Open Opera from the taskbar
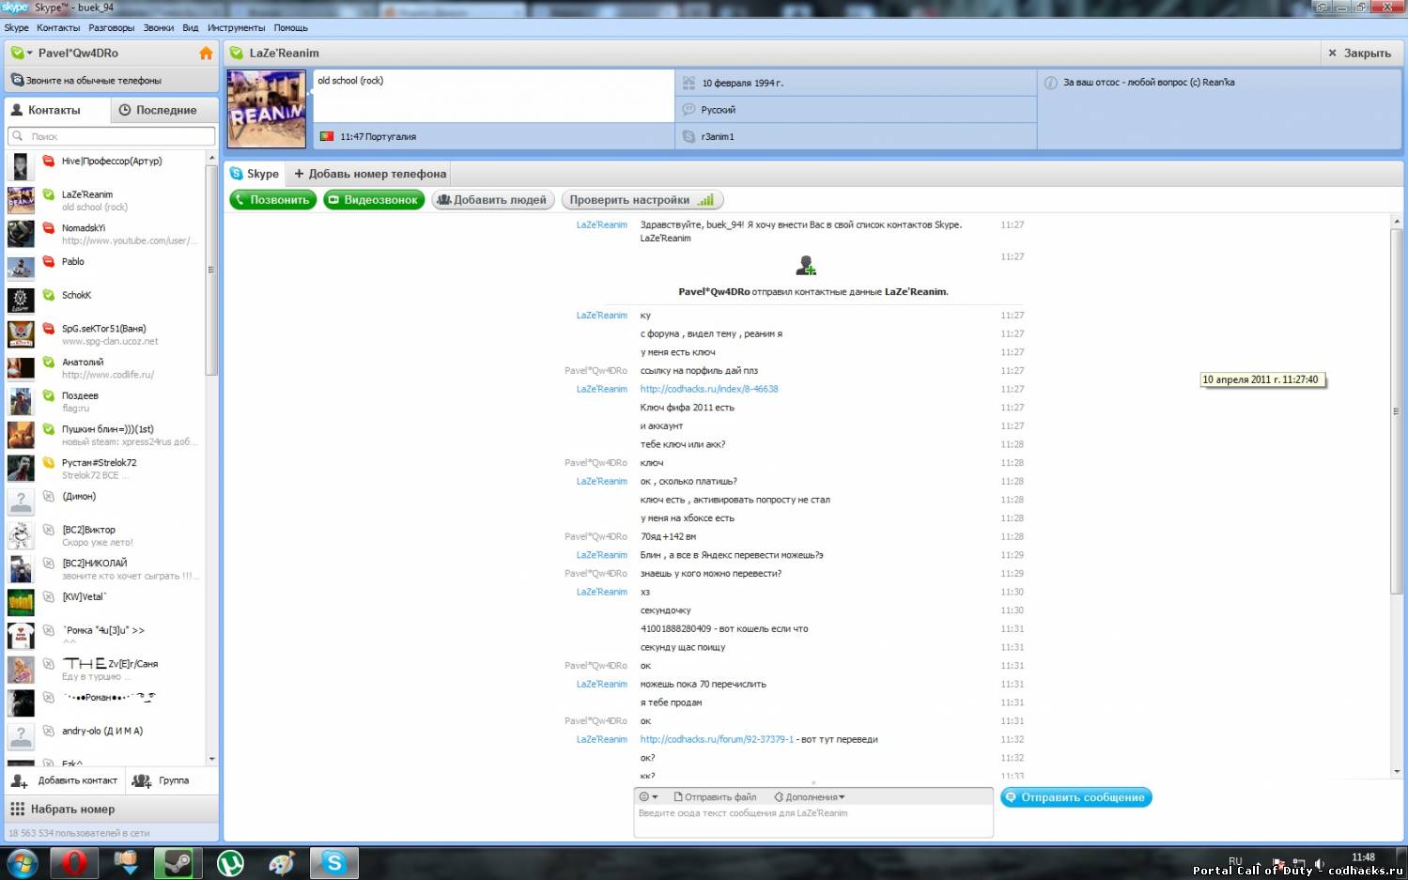 point(74,863)
